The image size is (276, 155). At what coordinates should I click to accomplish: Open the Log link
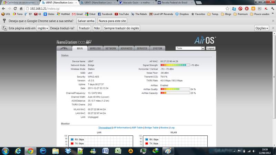pyautogui.click(x=172, y=127)
